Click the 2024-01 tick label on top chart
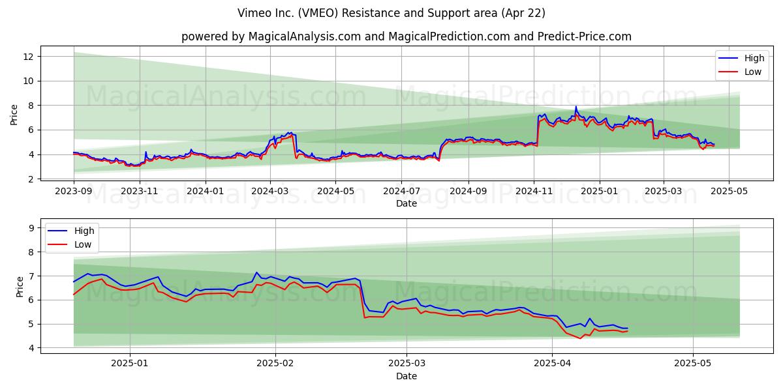 coord(206,191)
